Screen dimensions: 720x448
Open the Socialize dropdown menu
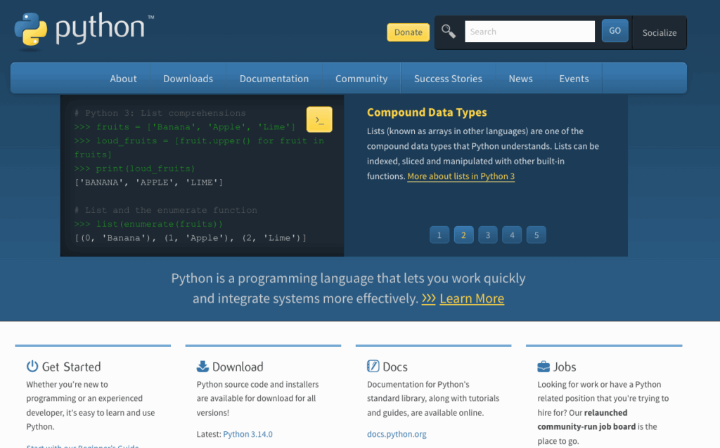pos(659,32)
